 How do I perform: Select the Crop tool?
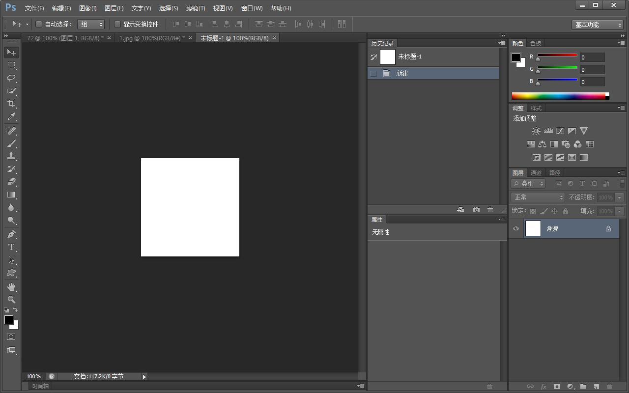11,104
